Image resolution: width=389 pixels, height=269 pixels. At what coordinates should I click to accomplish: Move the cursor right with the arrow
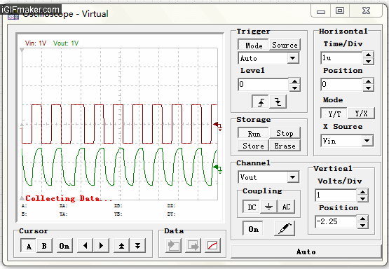(101, 246)
